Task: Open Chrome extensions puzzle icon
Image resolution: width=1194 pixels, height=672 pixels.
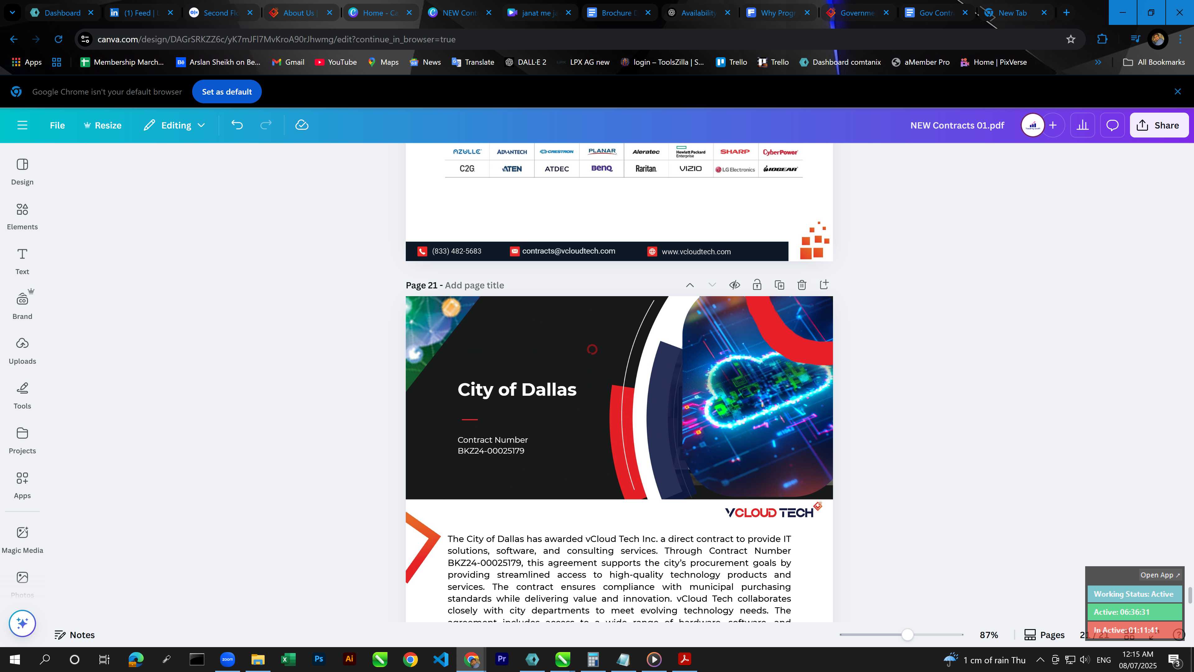Action: point(1103,40)
